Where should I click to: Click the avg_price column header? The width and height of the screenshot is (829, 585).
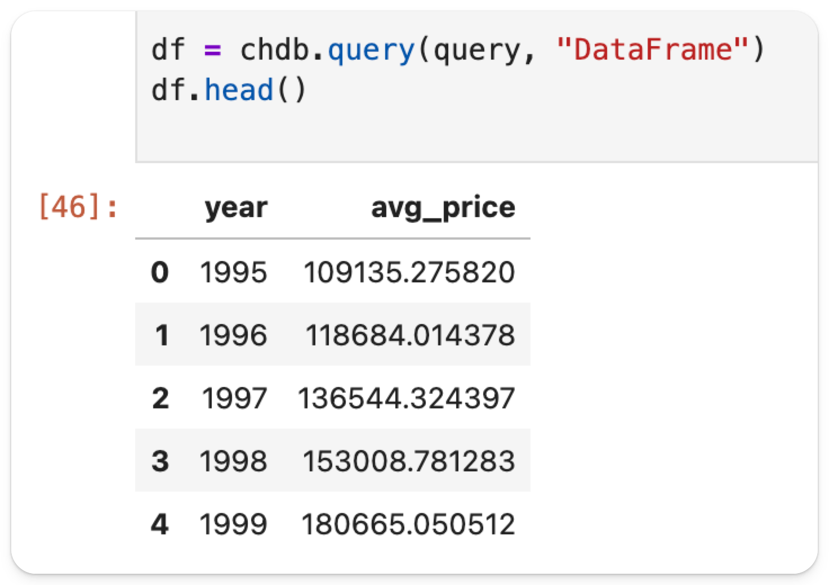pos(443,208)
